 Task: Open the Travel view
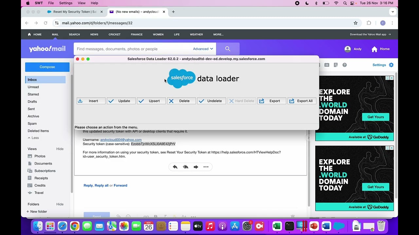click(39, 193)
